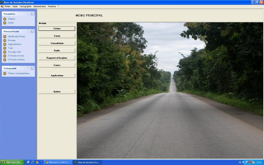
Task: Show more quick launch items chevron
Action: (x=41, y=161)
